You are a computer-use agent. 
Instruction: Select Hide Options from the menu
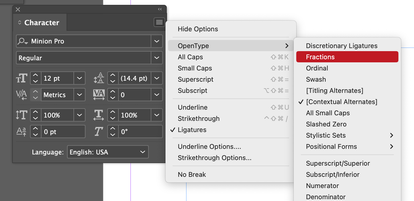[x=198, y=29]
